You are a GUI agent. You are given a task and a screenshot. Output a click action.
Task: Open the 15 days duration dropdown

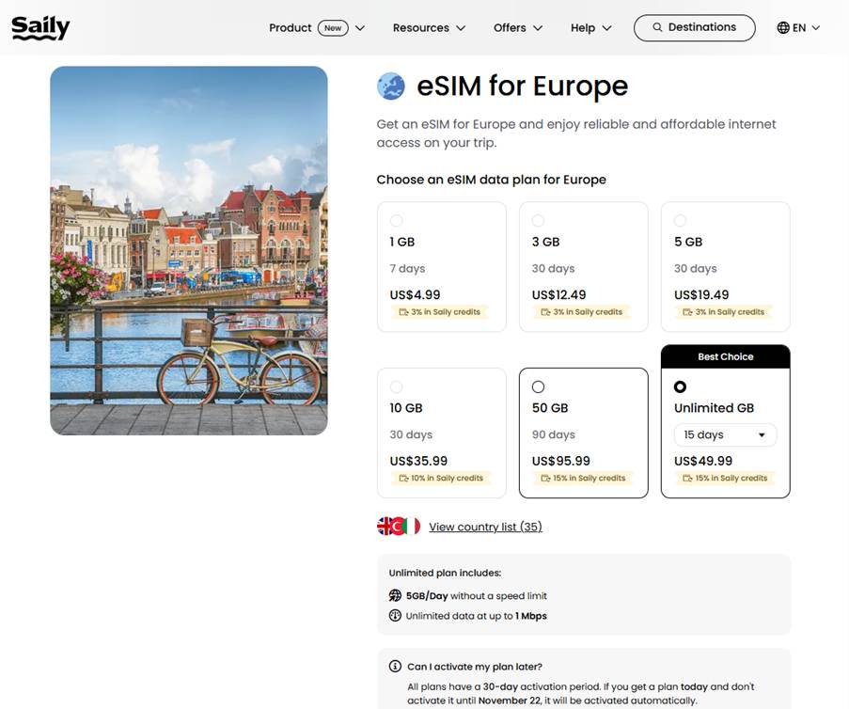coord(725,435)
